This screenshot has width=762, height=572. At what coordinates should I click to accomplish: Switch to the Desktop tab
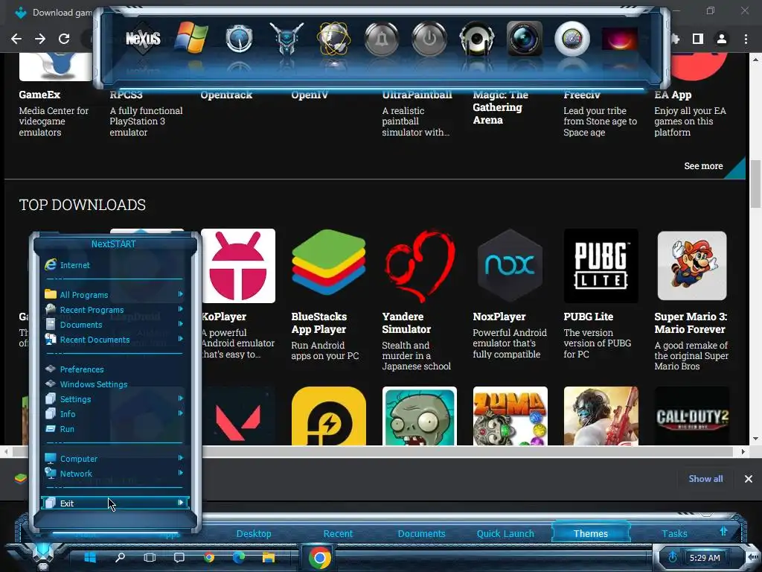[x=254, y=533]
